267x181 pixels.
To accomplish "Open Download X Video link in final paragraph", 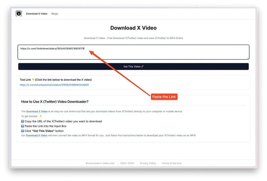I will click(x=37, y=136).
